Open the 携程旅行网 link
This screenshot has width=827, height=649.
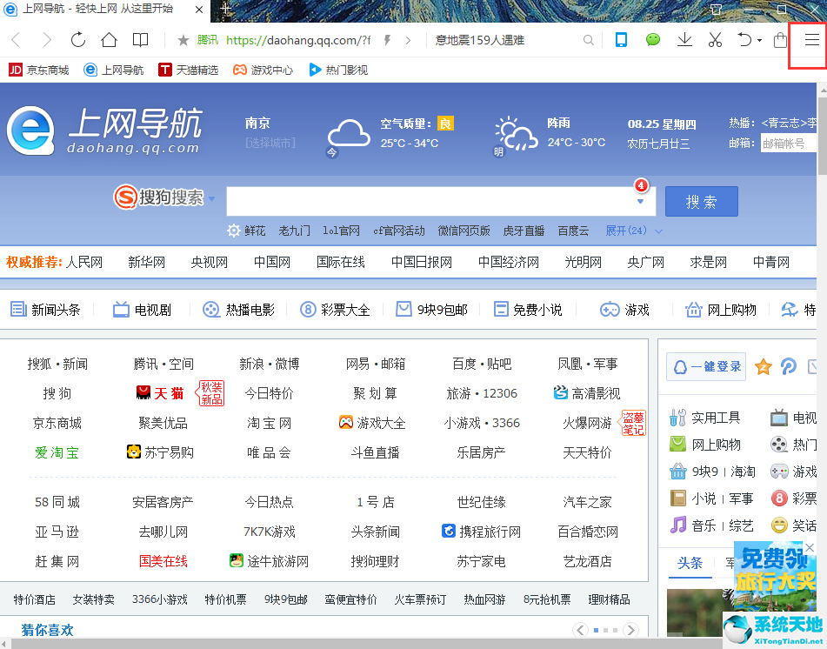click(x=481, y=532)
